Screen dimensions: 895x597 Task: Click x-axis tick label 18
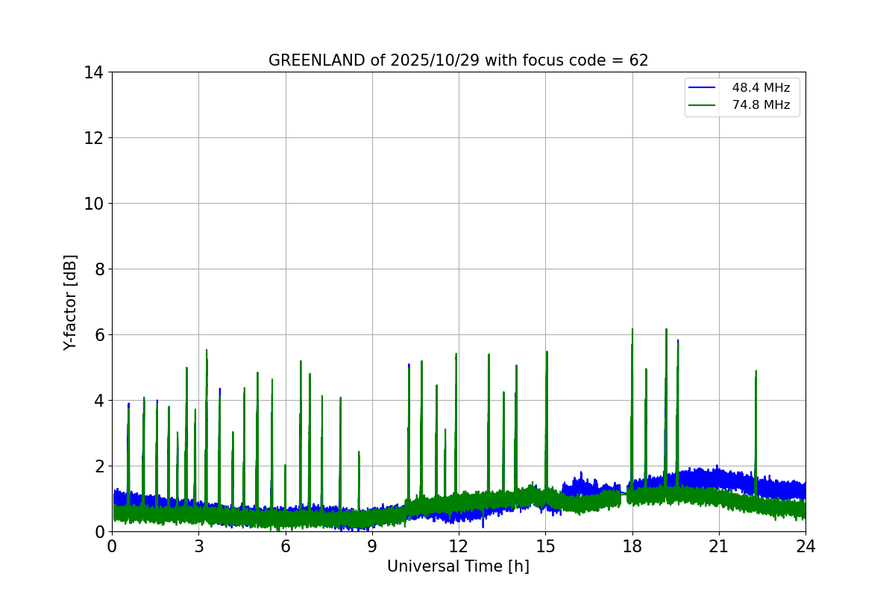point(632,546)
